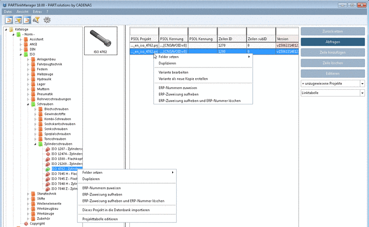Open the Ansicht menu
Image resolution: width=369 pixels, height=227 pixels.
[22, 11]
